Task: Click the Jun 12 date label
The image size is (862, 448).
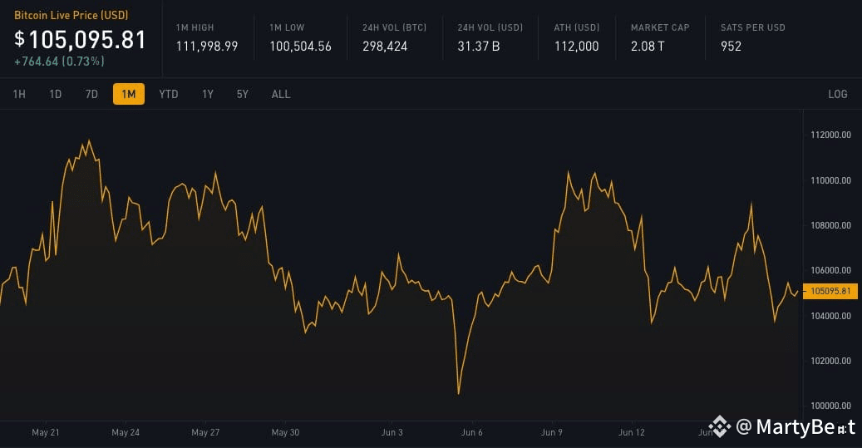Action: pos(632,432)
